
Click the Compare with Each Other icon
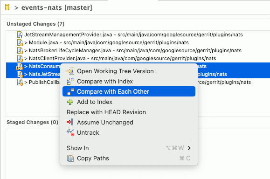[70, 91]
